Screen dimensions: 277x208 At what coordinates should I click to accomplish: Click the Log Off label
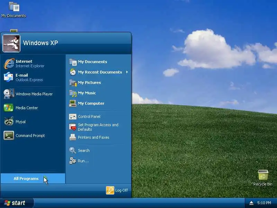coord(122,190)
